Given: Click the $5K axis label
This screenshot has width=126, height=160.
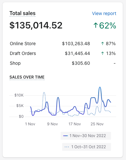Looking at the screenshot, I should coord(20,106).
